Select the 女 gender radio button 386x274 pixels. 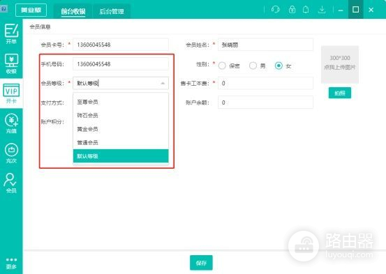click(279, 66)
